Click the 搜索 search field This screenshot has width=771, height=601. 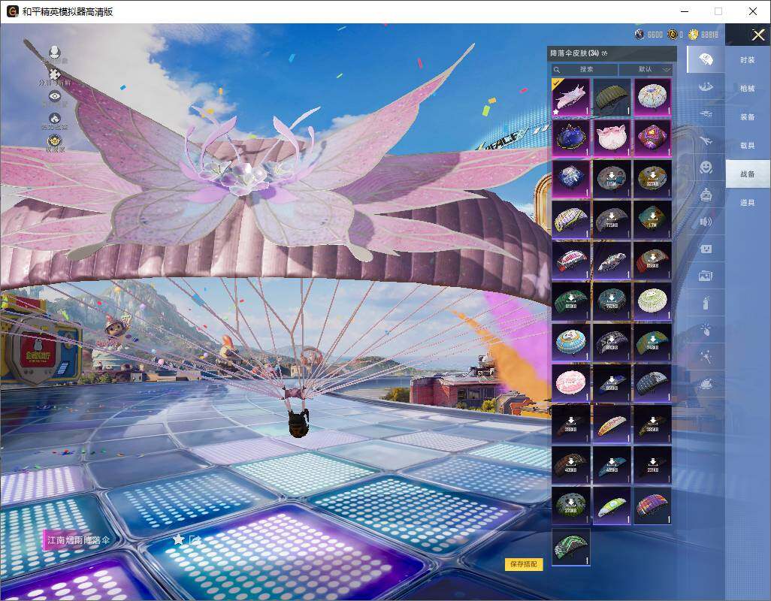click(x=585, y=69)
